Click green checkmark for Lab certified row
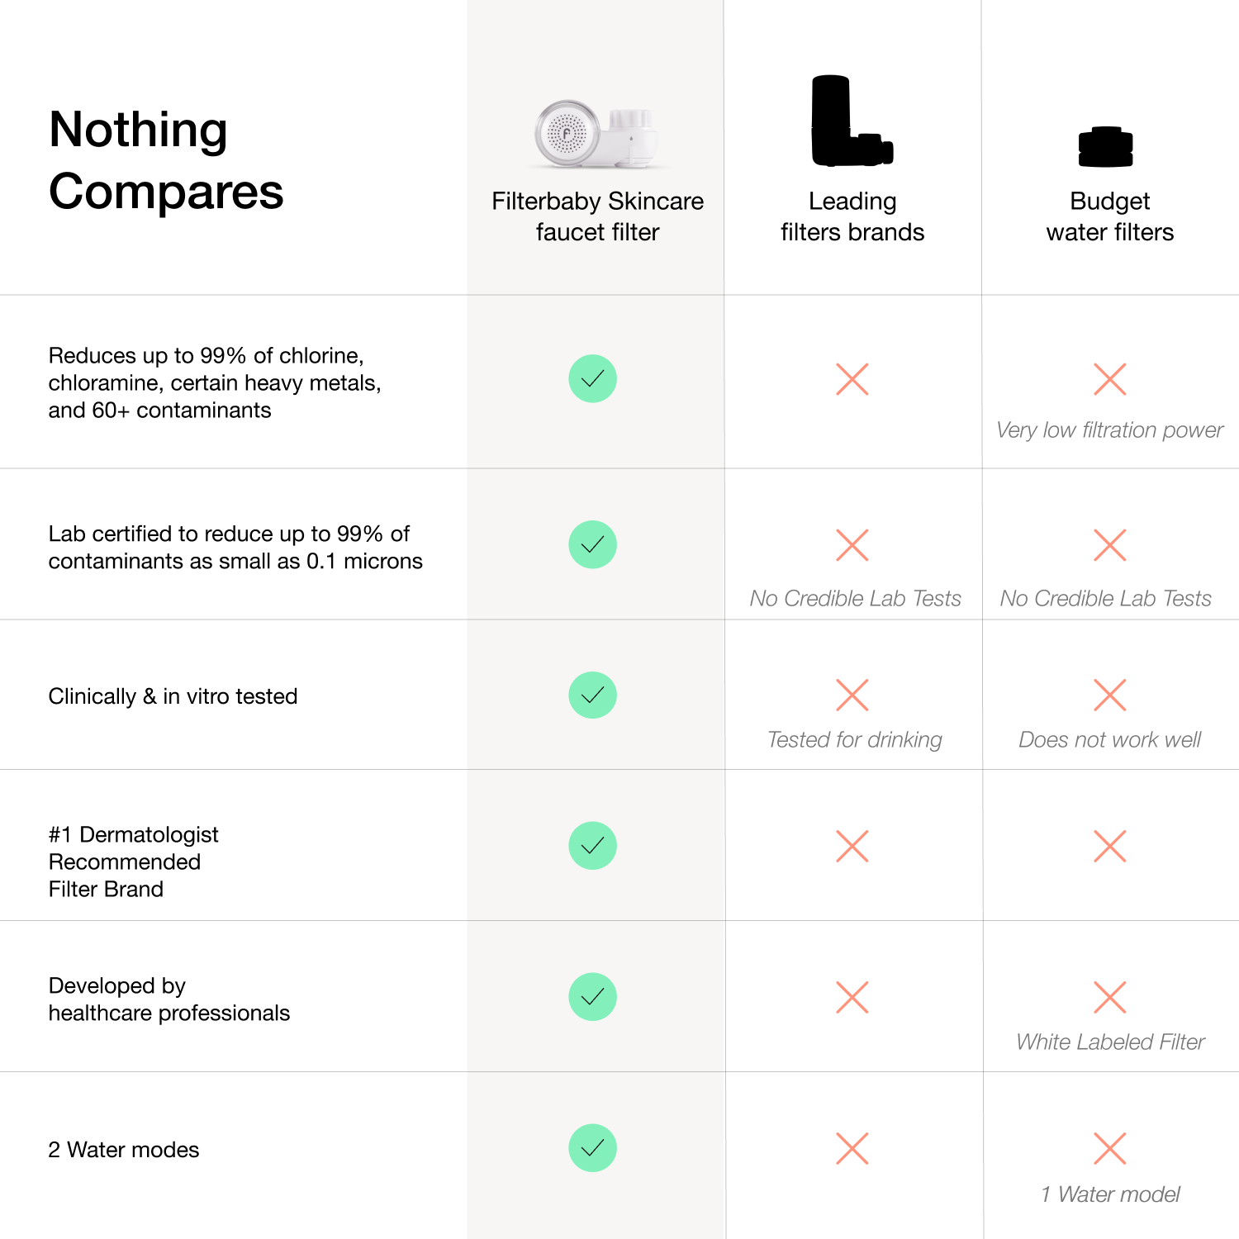The image size is (1239, 1239). point(593,544)
